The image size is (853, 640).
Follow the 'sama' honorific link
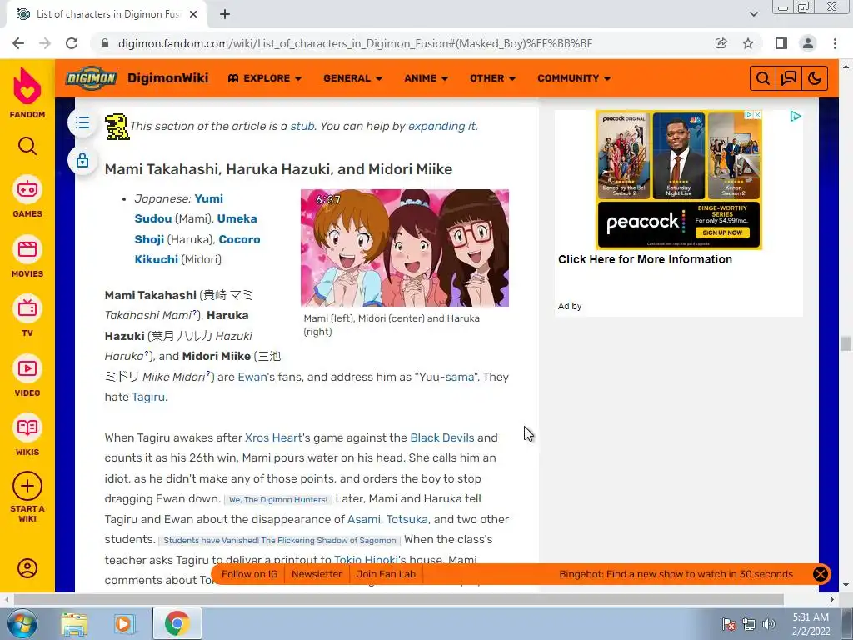(460, 377)
